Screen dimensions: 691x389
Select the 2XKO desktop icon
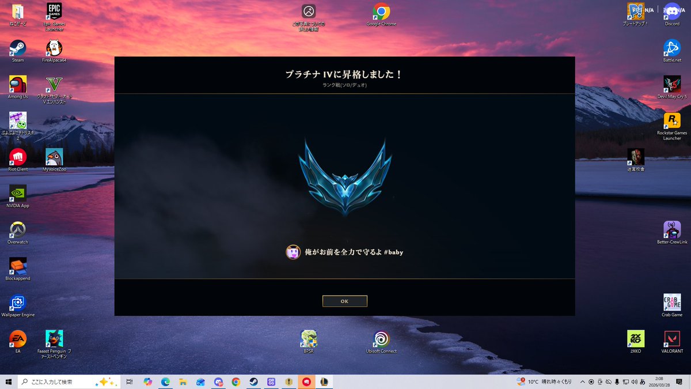(x=636, y=342)
